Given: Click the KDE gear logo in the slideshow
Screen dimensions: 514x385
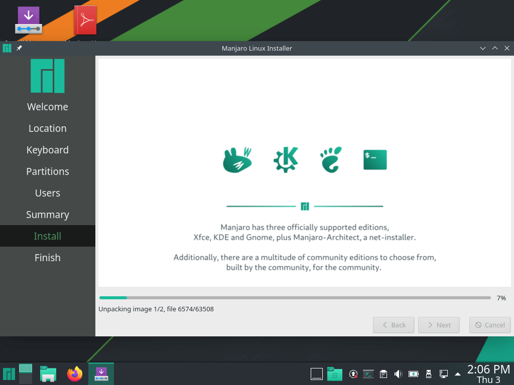Looking at the screenshot, I should (x=285, y=158).
